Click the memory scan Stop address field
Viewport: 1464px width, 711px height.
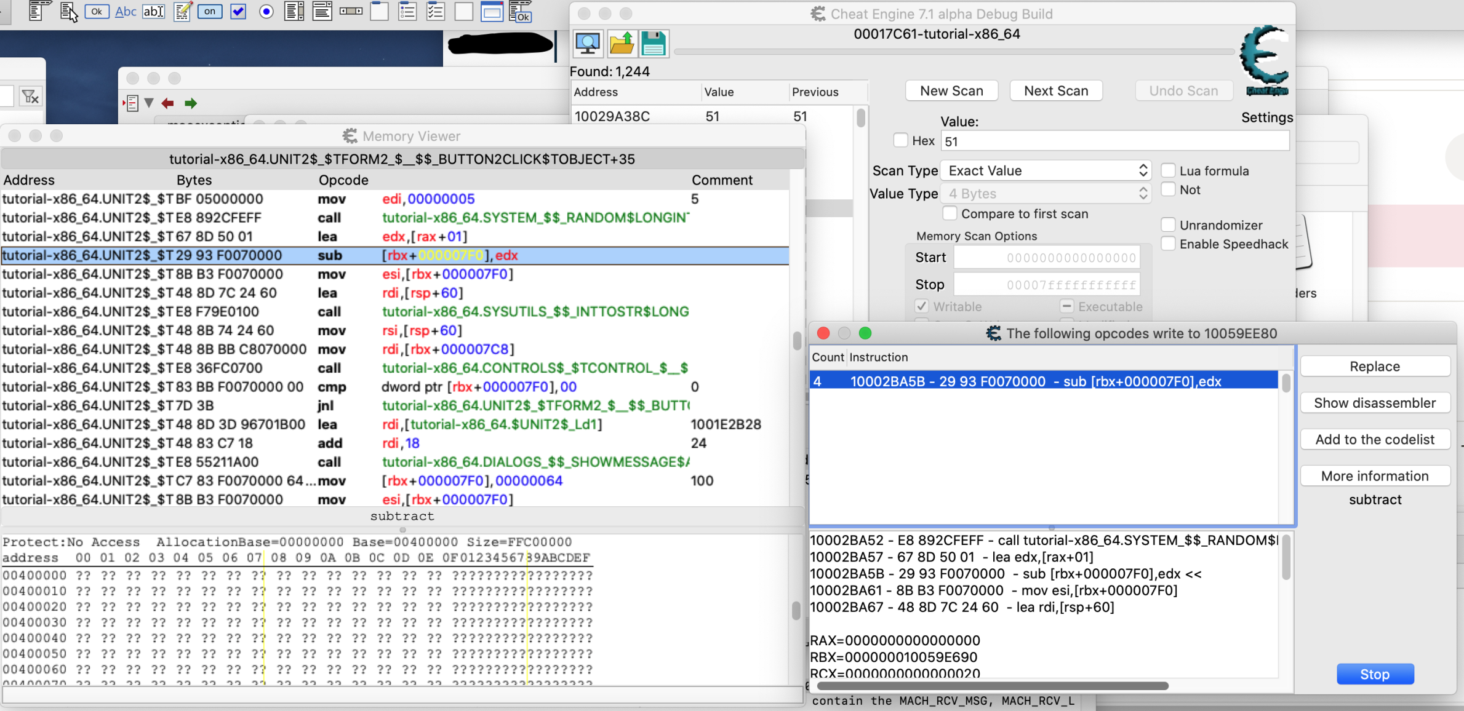(1046, 284)
